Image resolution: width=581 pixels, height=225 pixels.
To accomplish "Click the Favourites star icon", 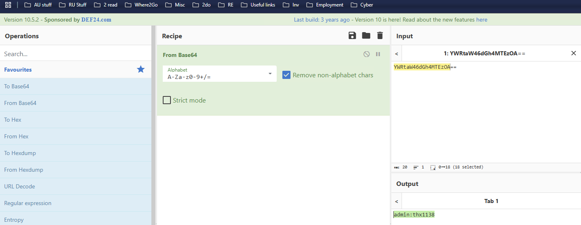I will pos(141,70).
